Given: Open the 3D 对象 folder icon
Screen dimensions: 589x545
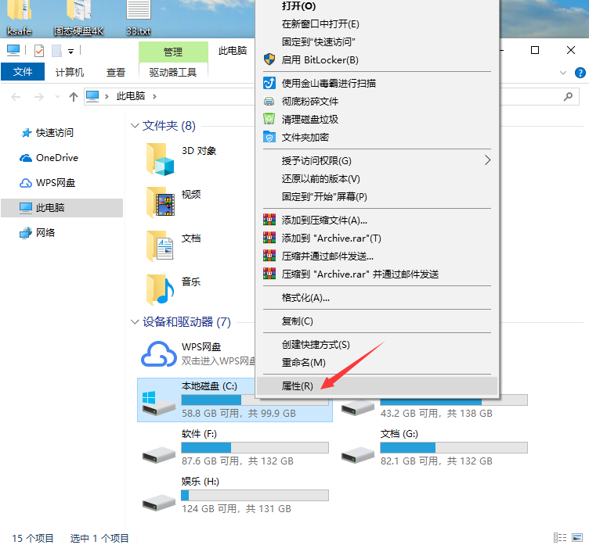Looking at the screenshot, I should pos(160,159).
